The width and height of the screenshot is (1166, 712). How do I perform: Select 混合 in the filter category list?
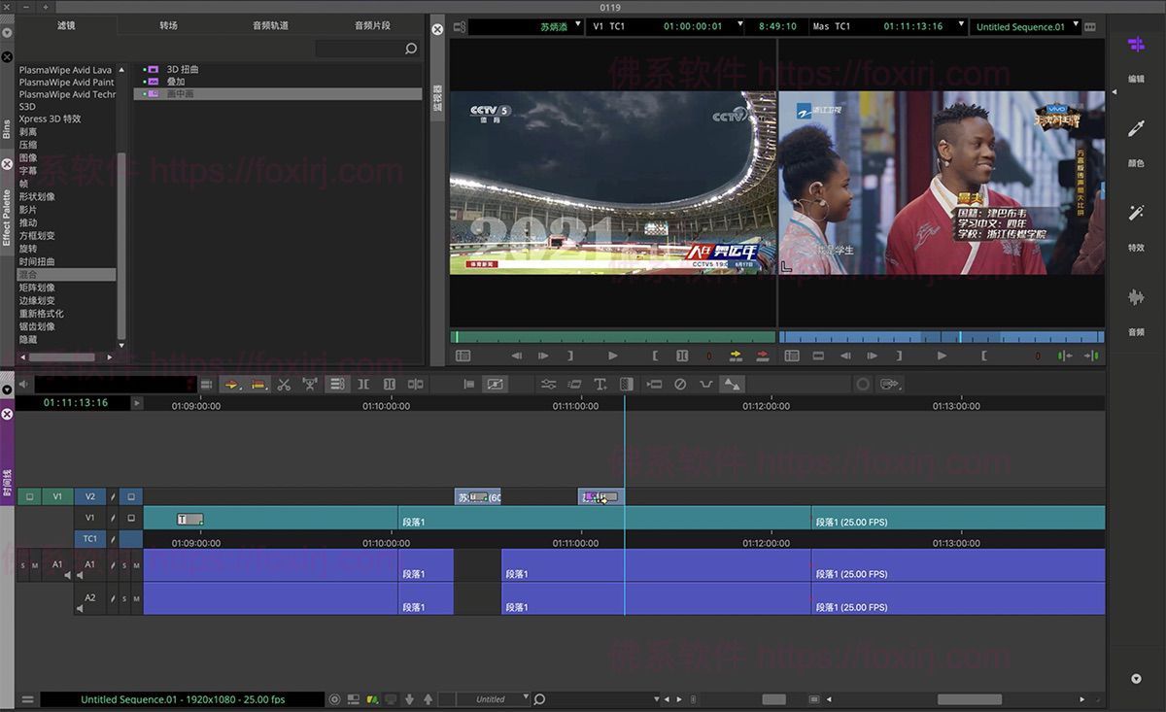tap(64, 274)
